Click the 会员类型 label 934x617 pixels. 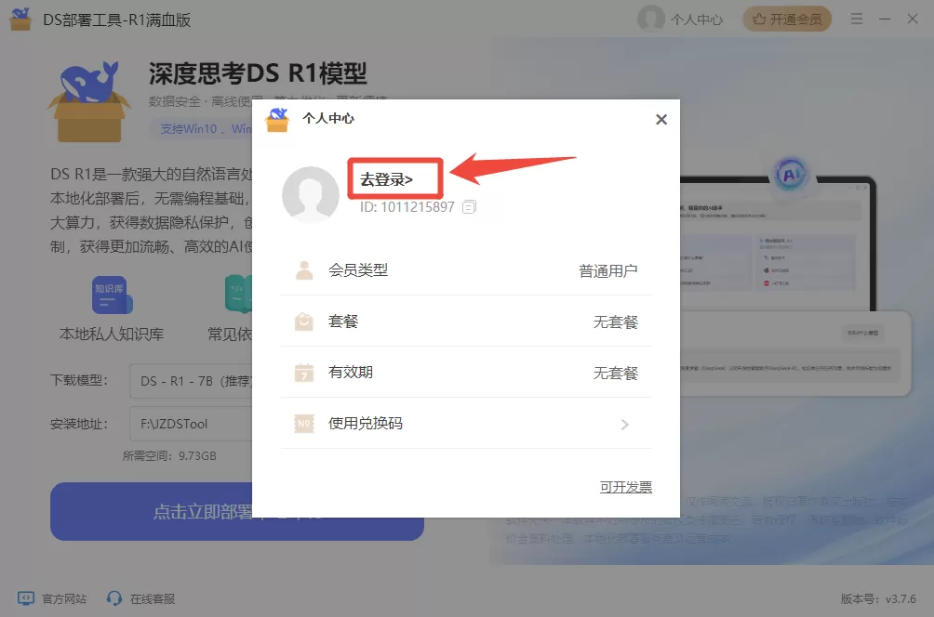tap(358, 270)
